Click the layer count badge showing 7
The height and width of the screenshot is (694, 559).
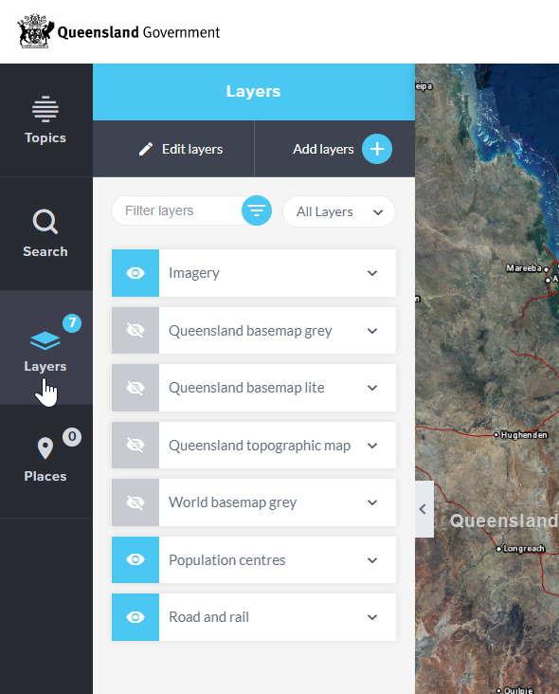click(x=72, y=323)
